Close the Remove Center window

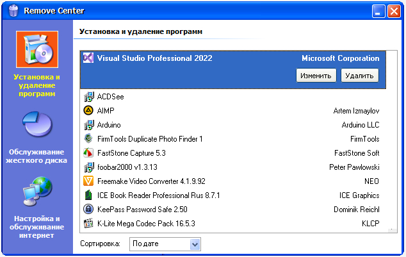pyautogui.click(x=394, y=11)
